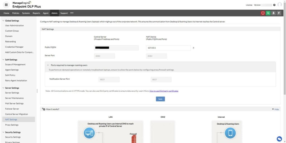Viewport: 286px width, 143px height.
Task: Click the NAT Device Public FQDN field
Action: (x=168, y=48)
